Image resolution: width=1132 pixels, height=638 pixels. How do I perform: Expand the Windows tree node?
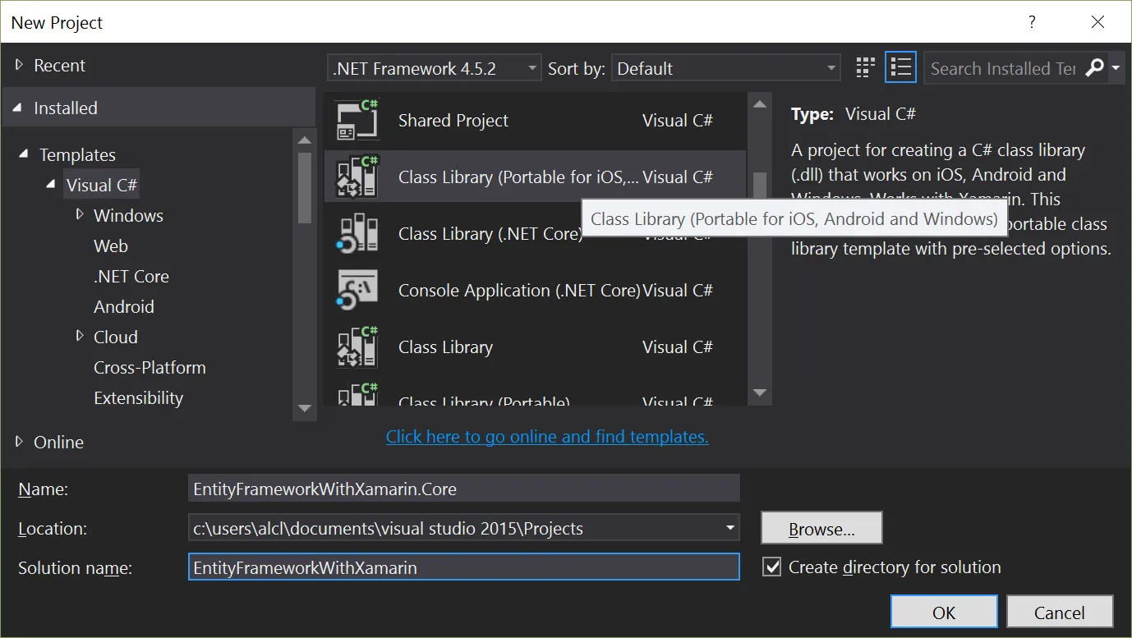[x=80, y=215]
